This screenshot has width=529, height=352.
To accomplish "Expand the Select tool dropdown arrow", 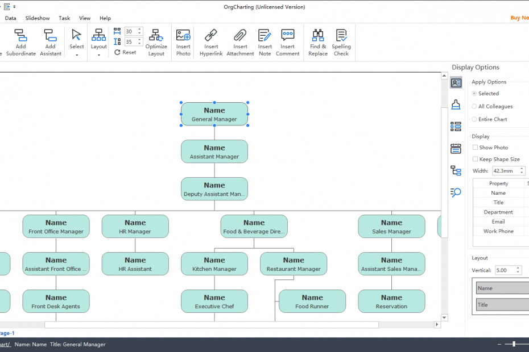I will point(77,55).
